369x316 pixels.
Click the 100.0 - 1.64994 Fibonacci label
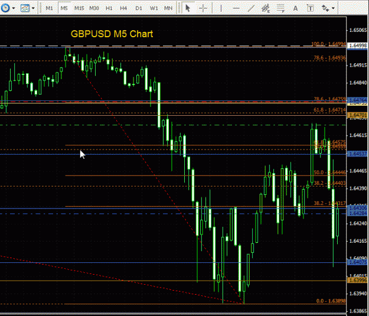pyautogui.click(x=328, y=44)
